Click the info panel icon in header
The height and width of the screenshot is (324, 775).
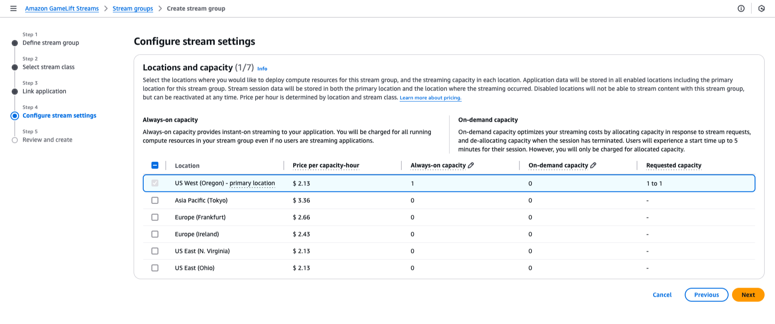(741, 9)
